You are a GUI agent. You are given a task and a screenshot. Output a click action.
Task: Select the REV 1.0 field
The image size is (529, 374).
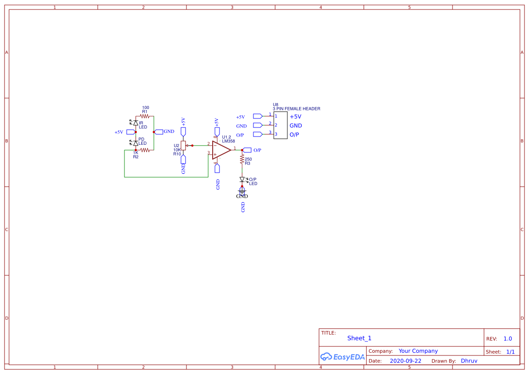[x=507, y=338]
